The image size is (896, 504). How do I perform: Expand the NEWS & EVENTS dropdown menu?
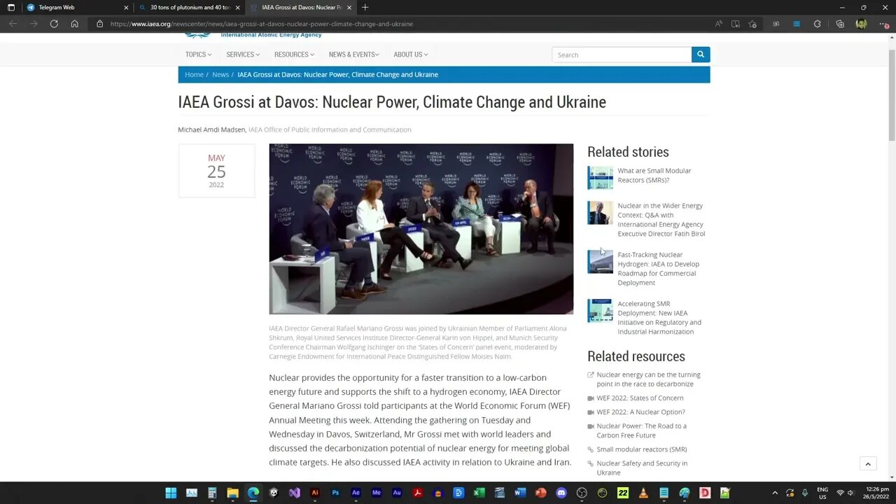pos(353,55)
